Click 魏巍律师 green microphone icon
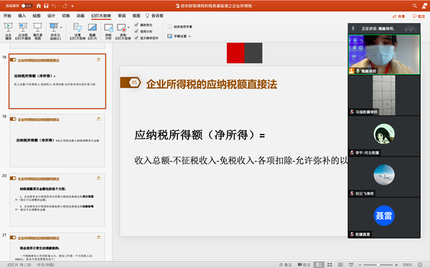Image resolution: width=430 pixels, height=268 pixels. pos(358,71)
